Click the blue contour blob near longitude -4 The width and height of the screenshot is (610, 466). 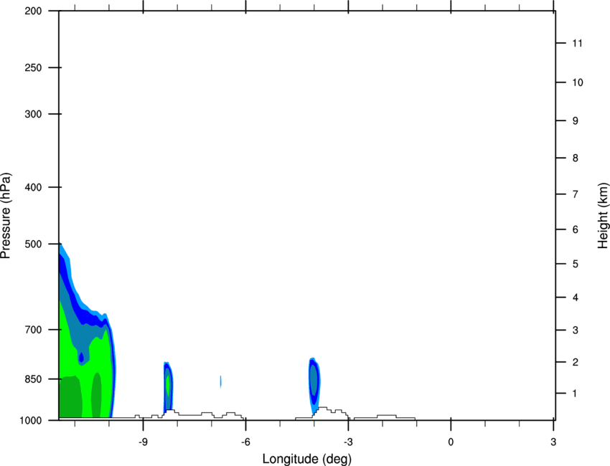click(314, 386)
